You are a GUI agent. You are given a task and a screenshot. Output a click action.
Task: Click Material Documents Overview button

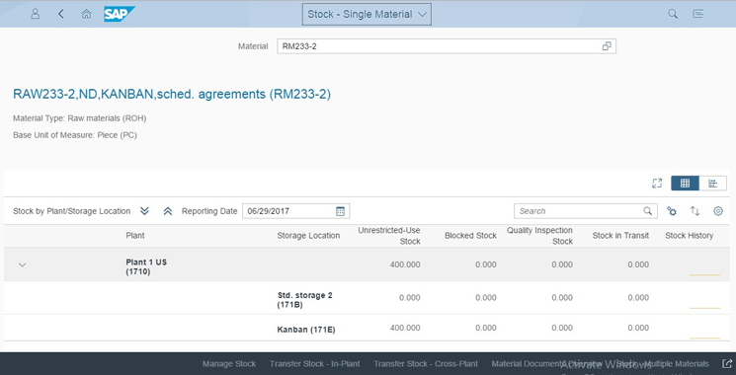547,364
